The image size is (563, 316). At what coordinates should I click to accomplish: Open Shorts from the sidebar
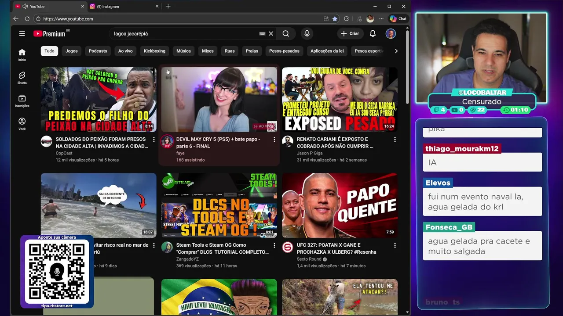[x=22, y=78]
